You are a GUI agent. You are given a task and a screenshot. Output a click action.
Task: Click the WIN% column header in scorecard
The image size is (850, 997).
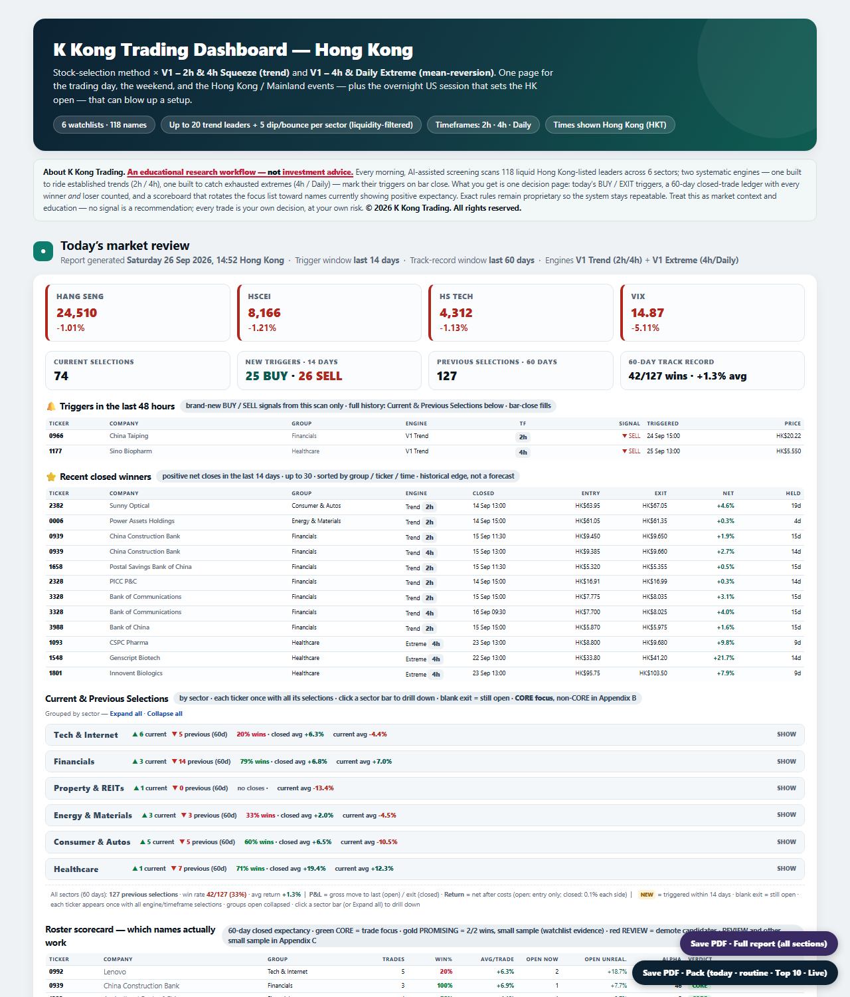coord(444,959)
